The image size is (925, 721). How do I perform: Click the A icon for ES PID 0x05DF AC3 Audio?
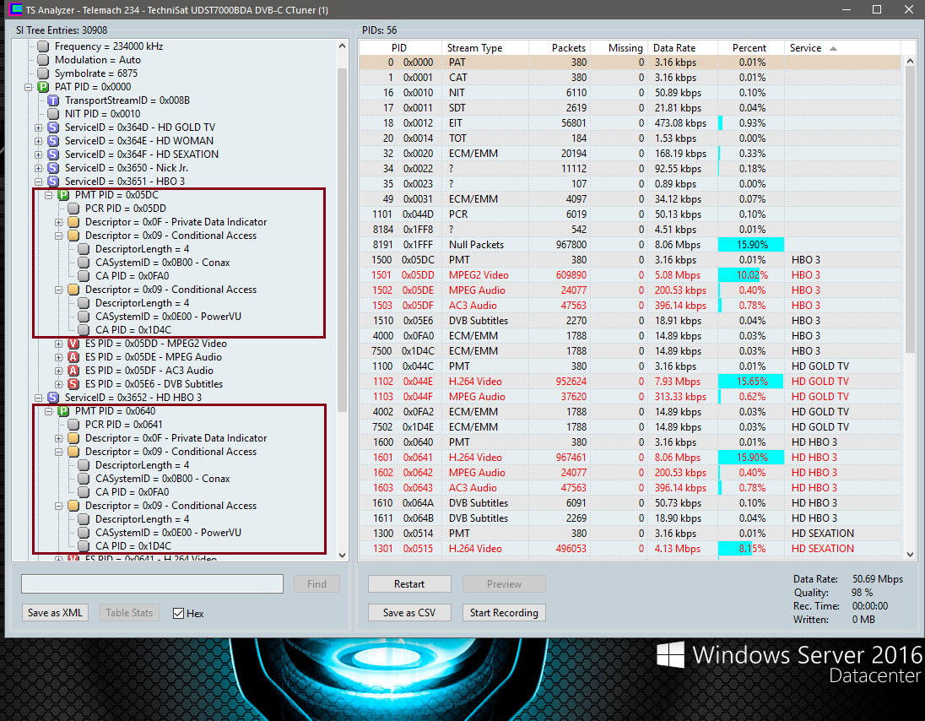(x=73, y=371)
